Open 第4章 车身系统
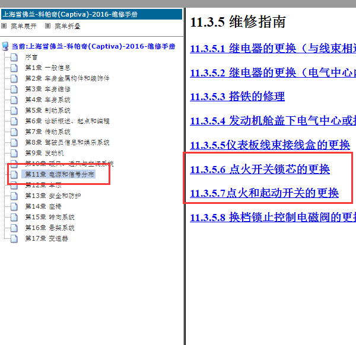Image resolution: width=356 pixels, height=345 pixels. pyautogui.click(x=47, y=100)
